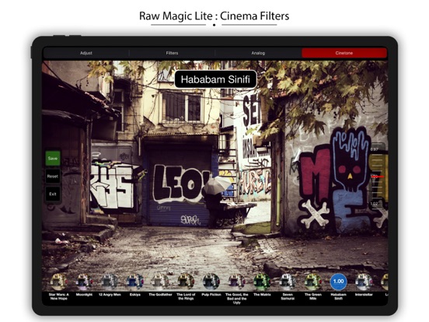Click the 'The Matrix' label text
Screen dimensions: 429x322
coord(262,295)
